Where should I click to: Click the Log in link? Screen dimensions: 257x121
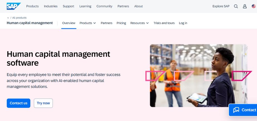tap(183, 23)
